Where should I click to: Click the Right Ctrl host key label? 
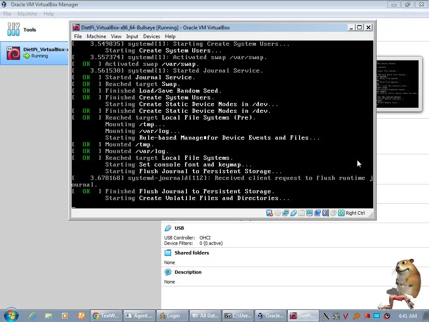(x=355, y=213)
